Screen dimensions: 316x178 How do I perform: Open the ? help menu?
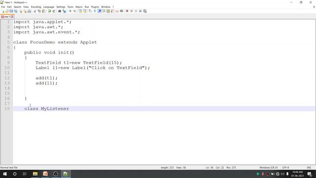[113, 7]
